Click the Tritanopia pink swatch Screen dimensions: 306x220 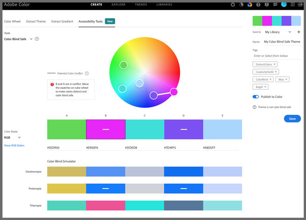tap(106, 205)
